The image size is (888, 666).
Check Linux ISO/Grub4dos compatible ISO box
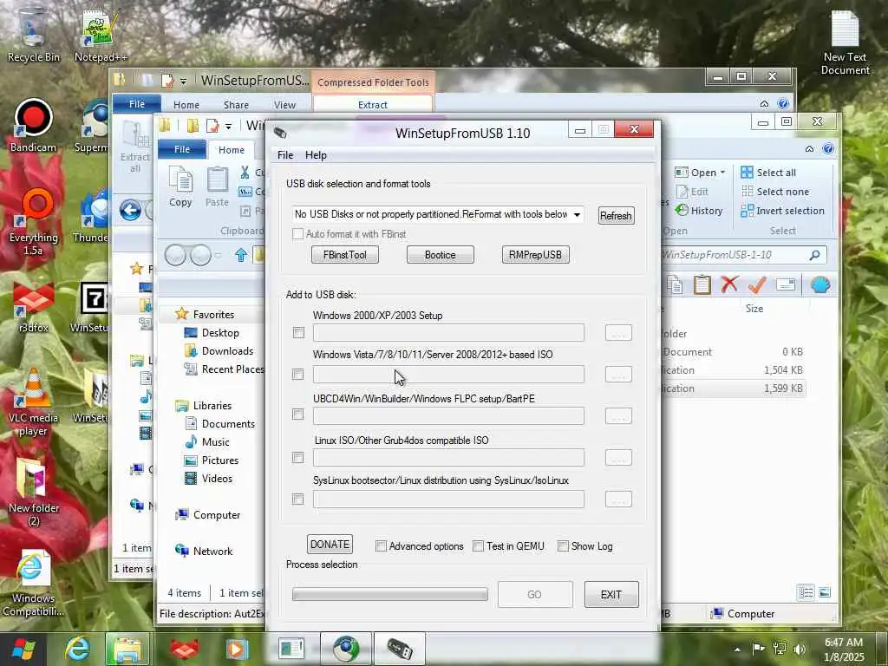[298, 458]
